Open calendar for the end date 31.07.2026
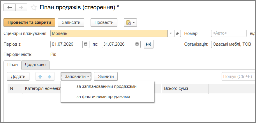 137,44
